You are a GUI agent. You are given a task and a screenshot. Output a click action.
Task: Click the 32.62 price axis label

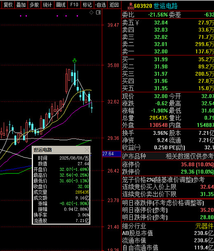click(x=113, y=102)
